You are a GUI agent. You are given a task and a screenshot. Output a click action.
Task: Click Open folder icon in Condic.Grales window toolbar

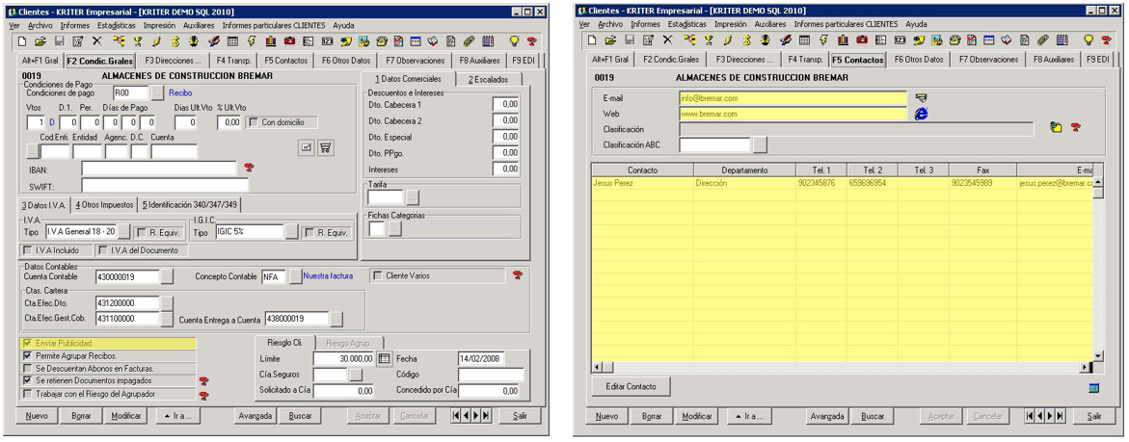tap(40, 40)
